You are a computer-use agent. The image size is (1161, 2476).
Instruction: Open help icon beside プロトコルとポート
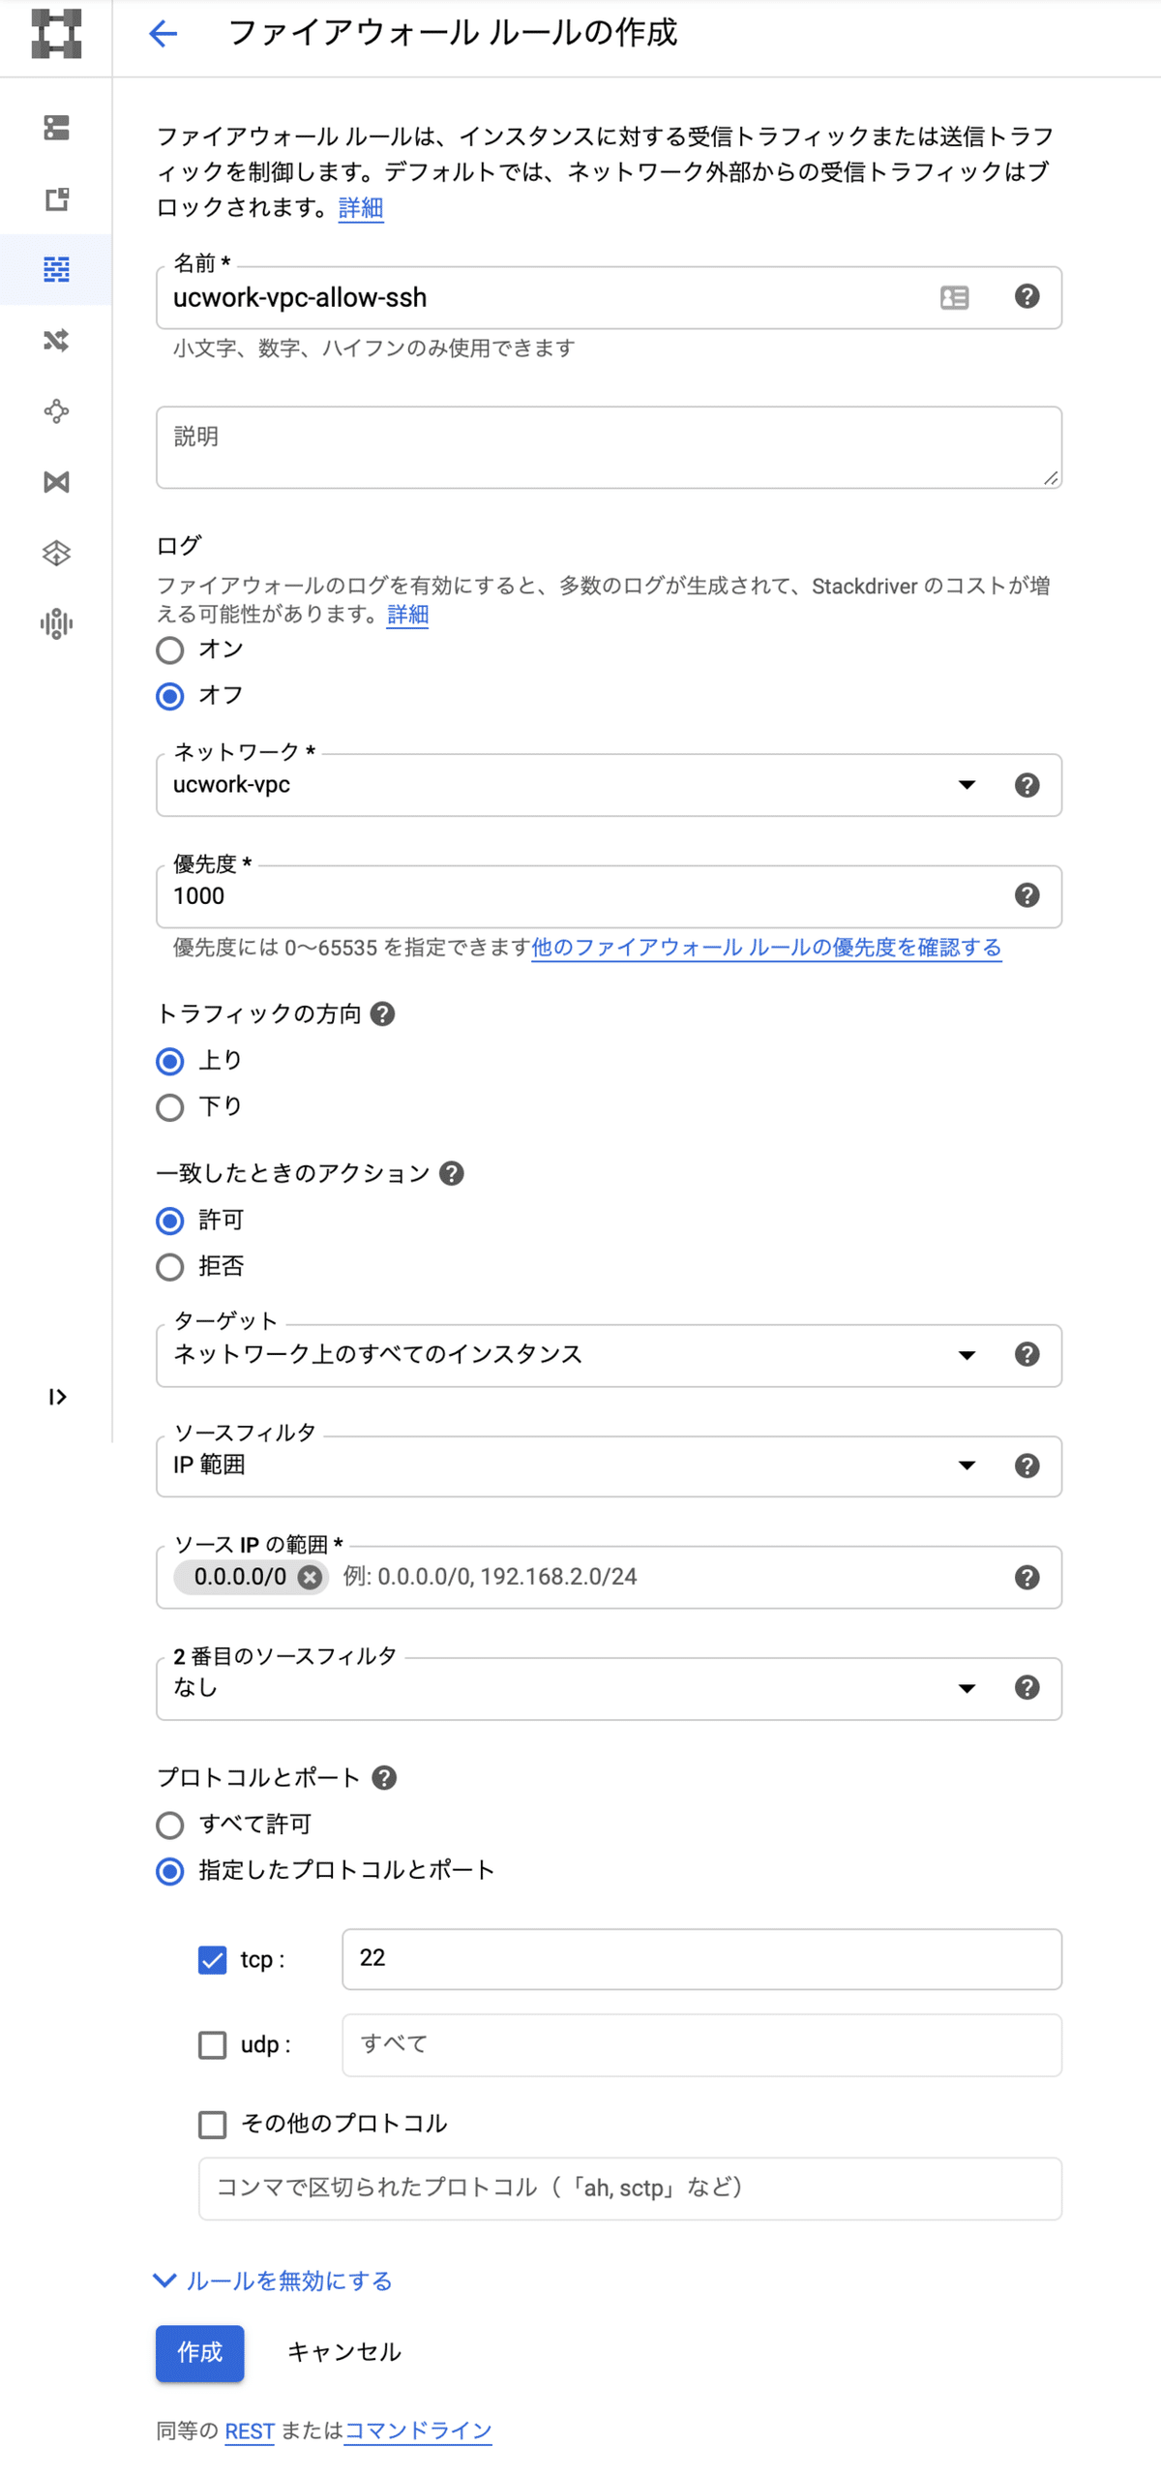[x=384, y=1778]
